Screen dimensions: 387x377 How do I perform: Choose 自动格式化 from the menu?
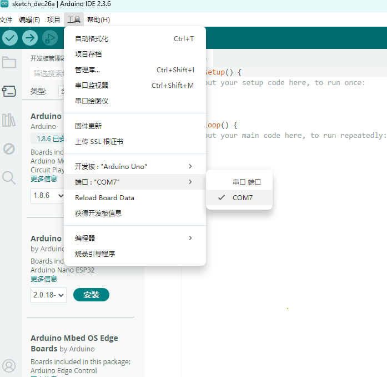135,39
